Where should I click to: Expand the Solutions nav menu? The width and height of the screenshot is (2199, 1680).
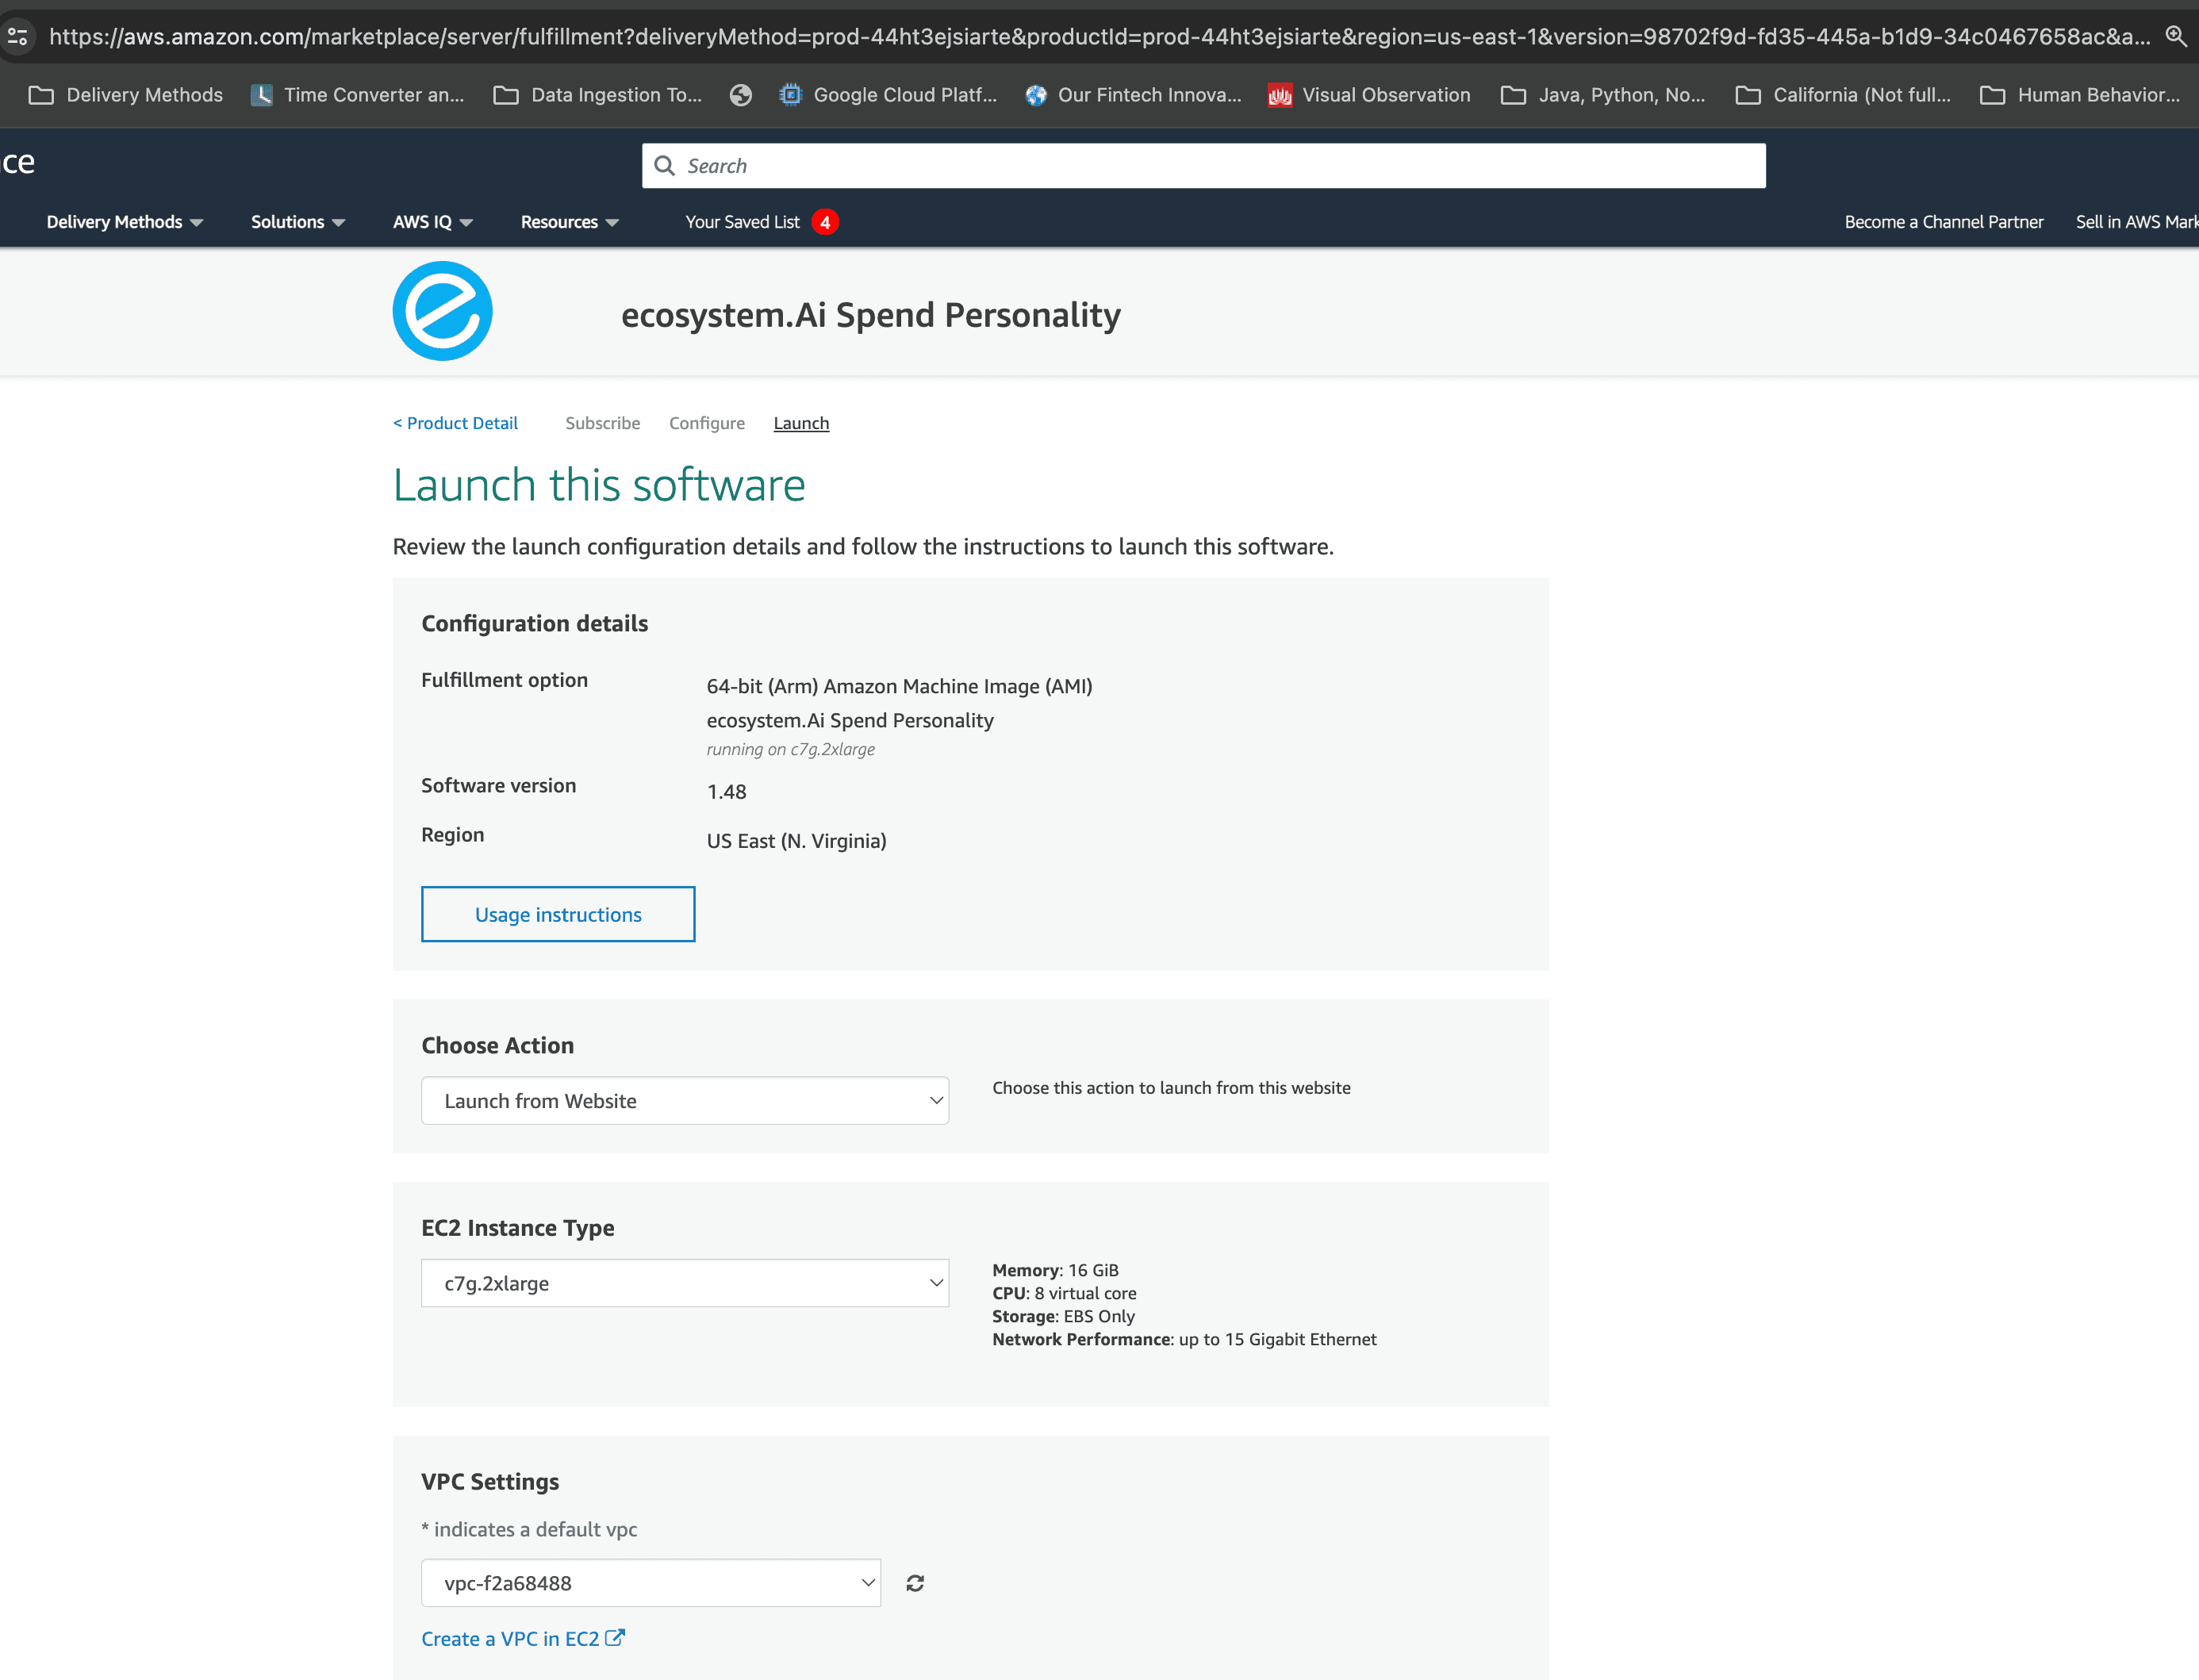[297, 222]
